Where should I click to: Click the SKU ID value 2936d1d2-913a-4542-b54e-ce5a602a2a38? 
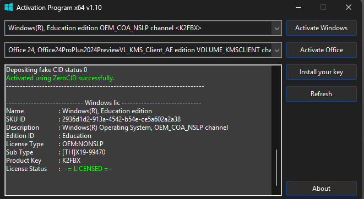pyautogui.click(x=121, y=119)
